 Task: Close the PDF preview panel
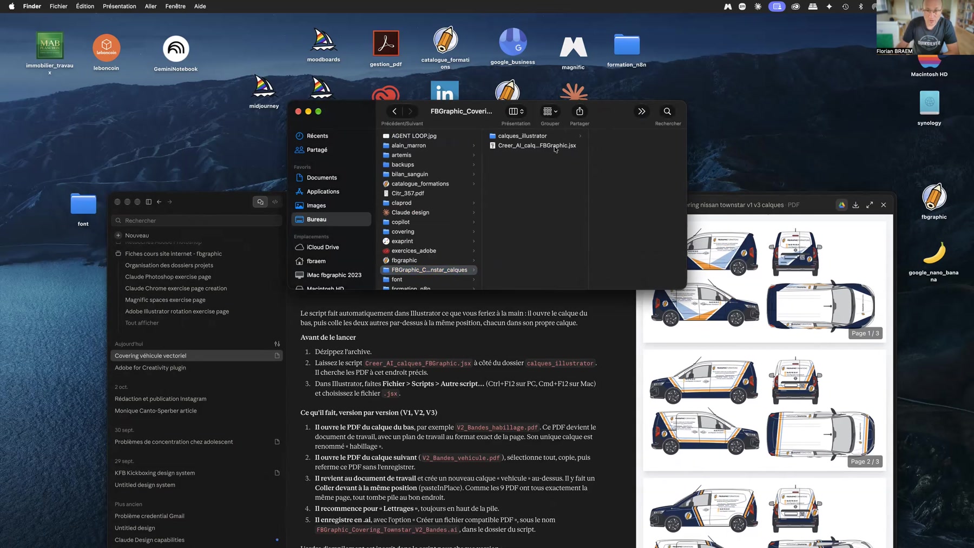pos(884,205)
